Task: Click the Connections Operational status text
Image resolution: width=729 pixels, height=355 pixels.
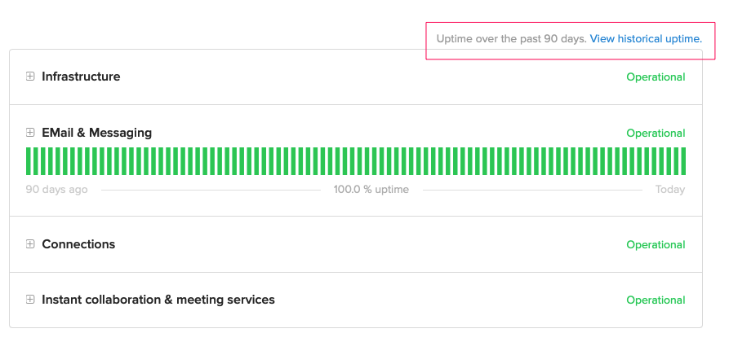Action: point(656,245)
